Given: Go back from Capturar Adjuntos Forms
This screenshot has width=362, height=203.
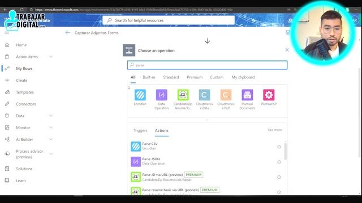Looking at the screenshot, I should (x=68, y=33).
